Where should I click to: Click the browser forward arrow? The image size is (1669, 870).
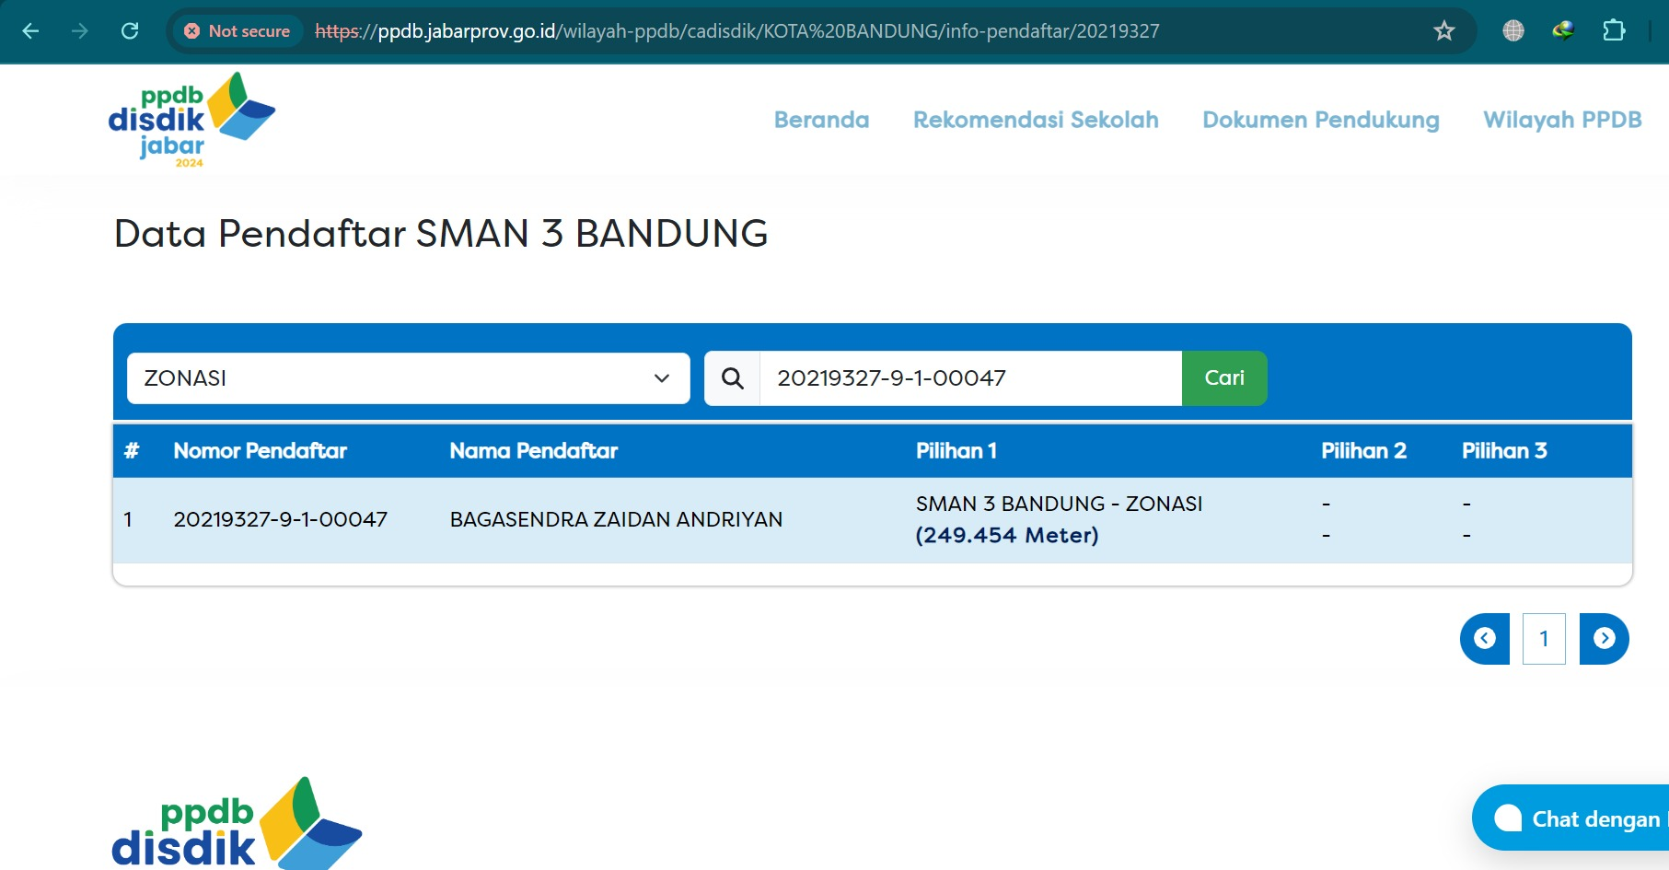[x=80, y=31]
